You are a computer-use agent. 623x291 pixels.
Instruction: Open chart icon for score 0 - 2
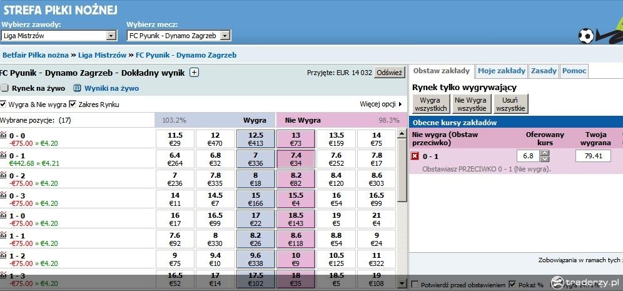[x=3, y=175]
